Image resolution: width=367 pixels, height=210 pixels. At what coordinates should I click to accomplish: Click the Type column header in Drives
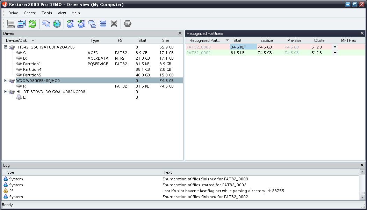coord(95,40)
